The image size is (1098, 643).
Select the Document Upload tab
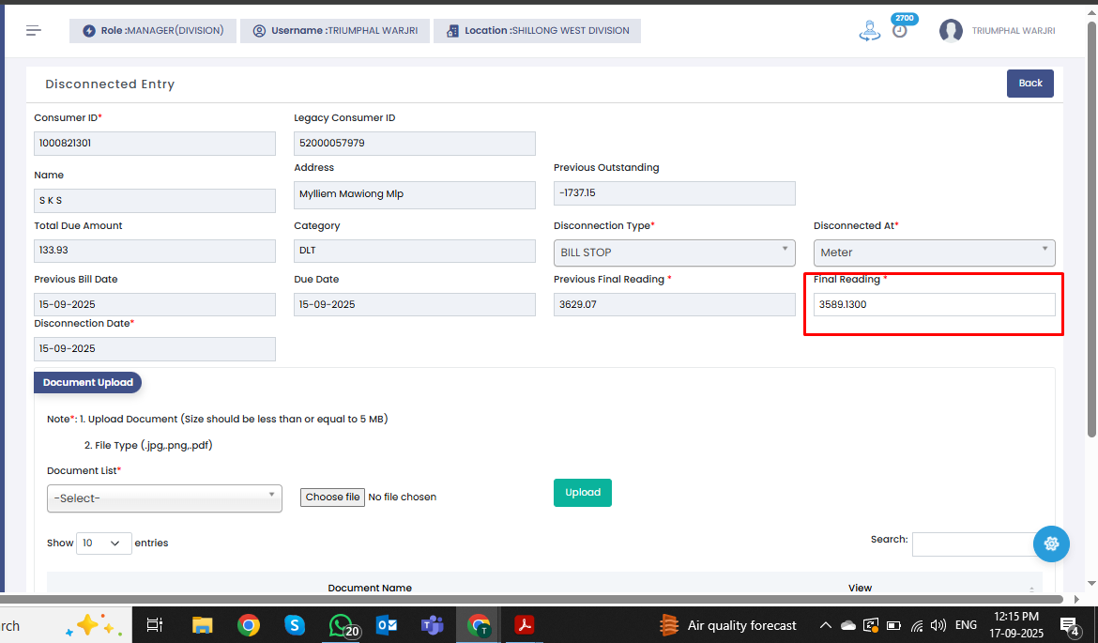(87, 382)
